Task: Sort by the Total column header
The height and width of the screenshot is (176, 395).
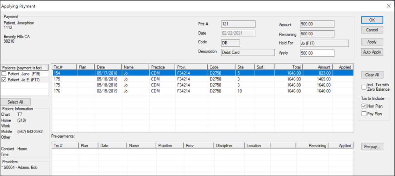Action: pyautogui.click(x=288, y=67)
